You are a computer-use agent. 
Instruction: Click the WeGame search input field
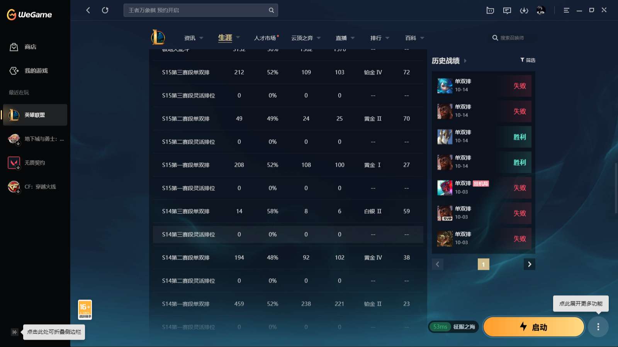click(197, 10)
